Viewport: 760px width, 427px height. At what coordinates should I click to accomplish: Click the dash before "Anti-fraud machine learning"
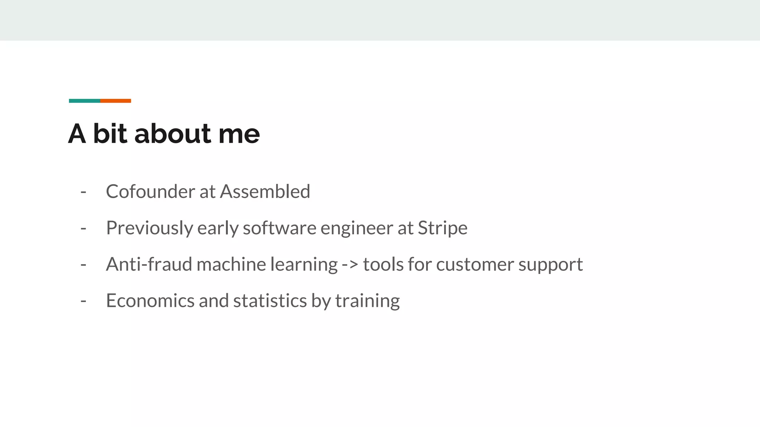pos(83,265)
